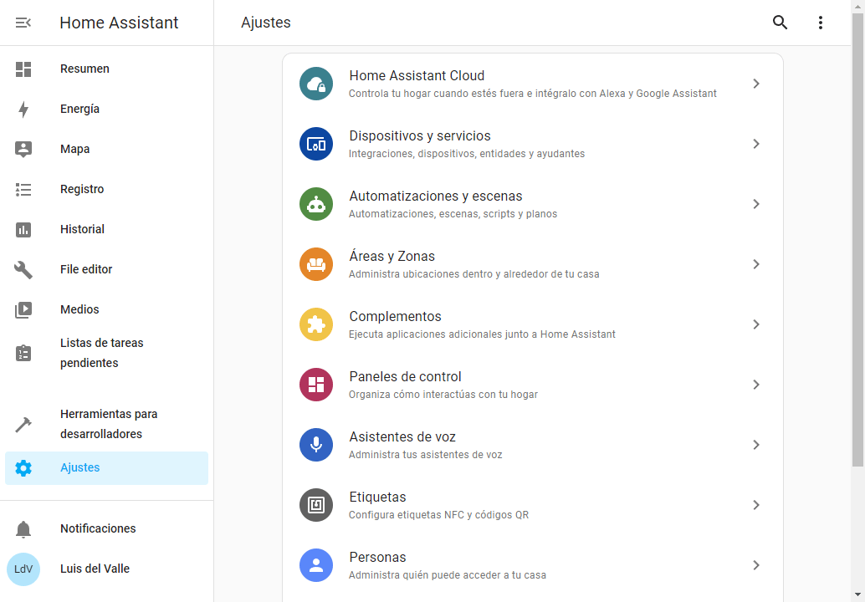
Task: Click the orange sofa Áreas y Zonas icon
Action: coord(316,264)
